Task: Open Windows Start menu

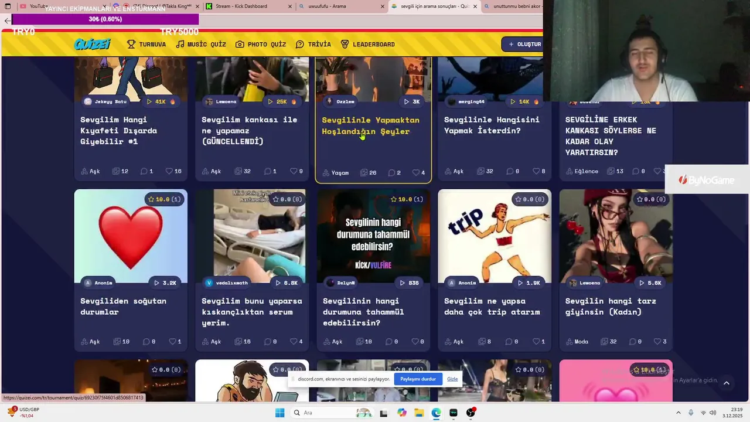Action: [x=280, y=413]
